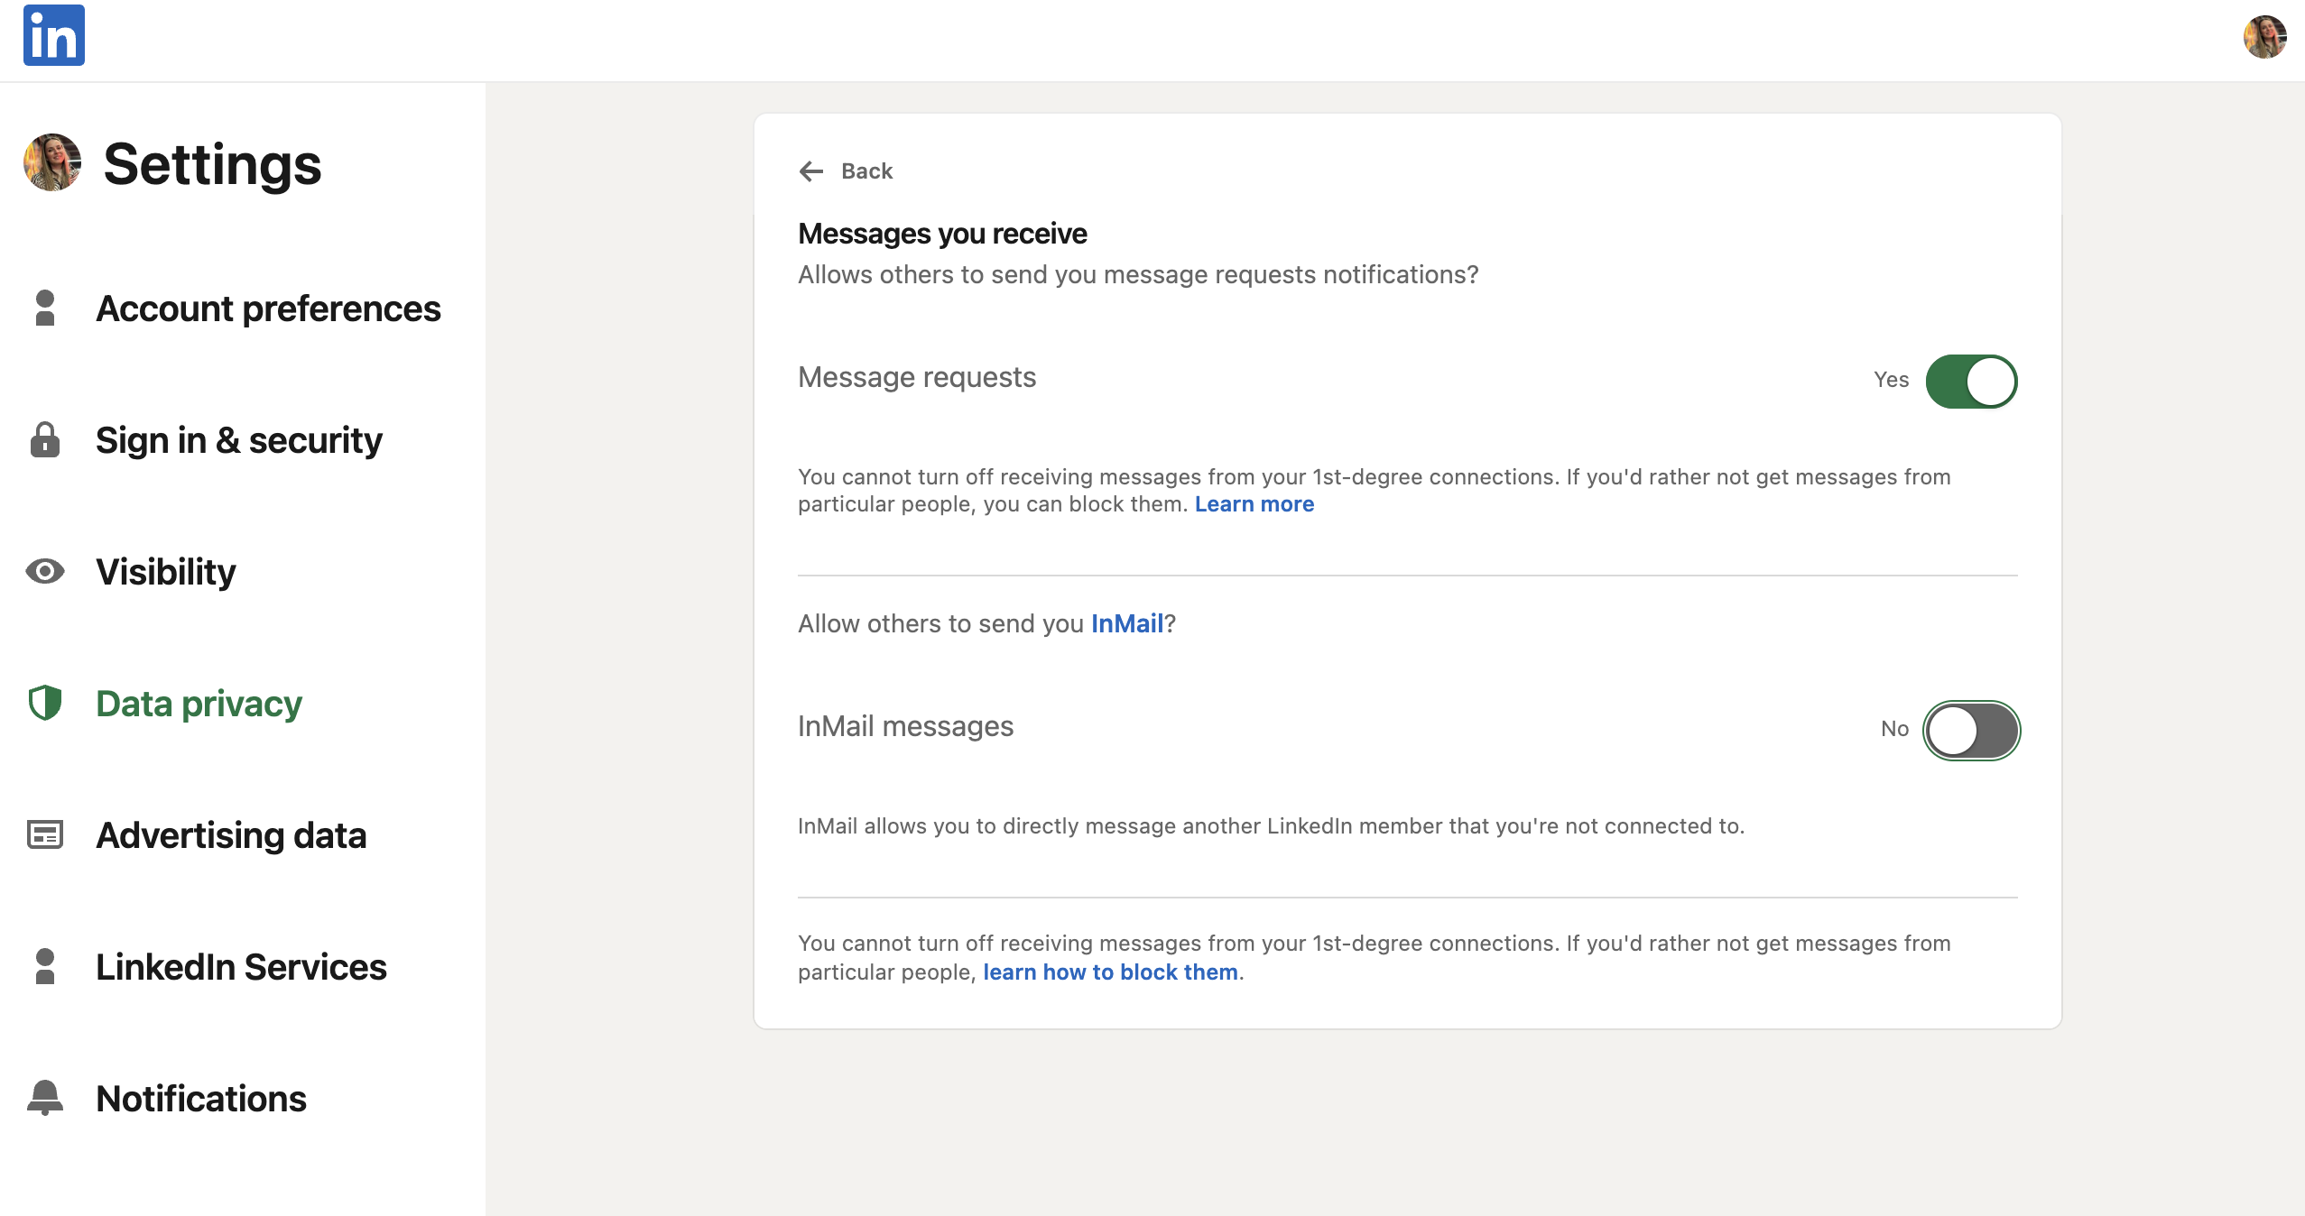2305x1216 pixels.
Task: Open Advertising data settings
Action: pyautogui.click(x=231, y=835)
